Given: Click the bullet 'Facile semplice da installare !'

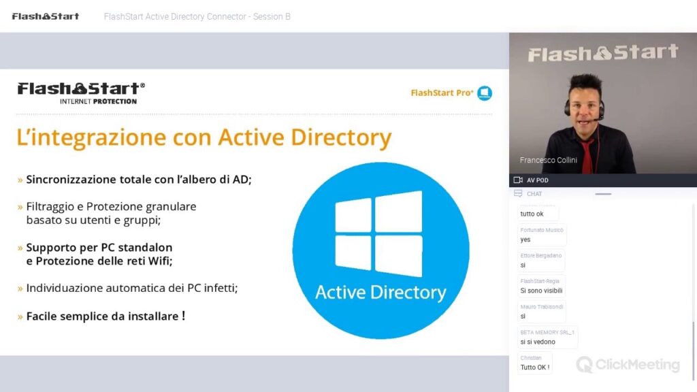Looking at the screenshot, I should [x=106, y=316].
